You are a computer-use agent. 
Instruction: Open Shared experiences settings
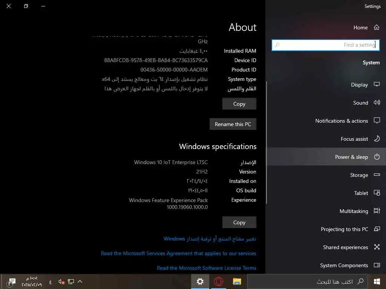(326, 247)
